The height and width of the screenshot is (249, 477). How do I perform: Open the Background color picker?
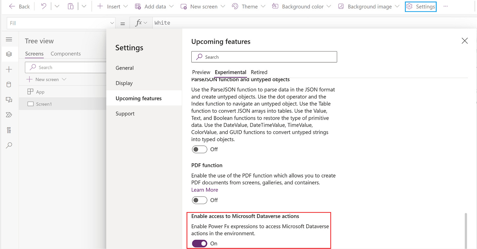[x=301, y=7]
